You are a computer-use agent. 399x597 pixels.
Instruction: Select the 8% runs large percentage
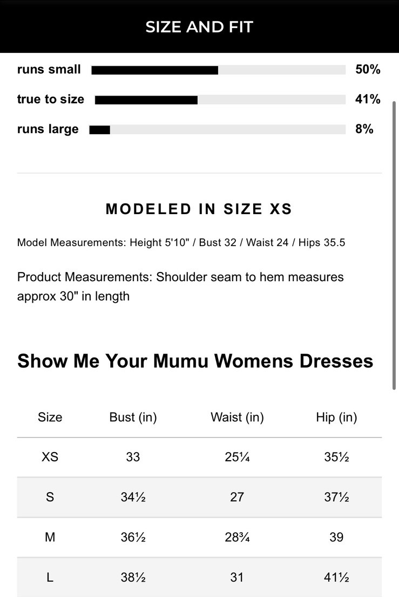click(x=364, y=129)
